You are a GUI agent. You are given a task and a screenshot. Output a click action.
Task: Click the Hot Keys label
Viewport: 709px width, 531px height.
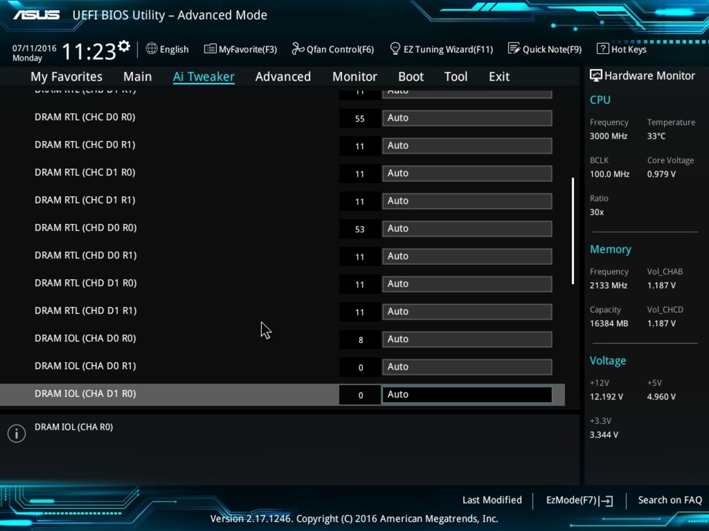(629, 49)
